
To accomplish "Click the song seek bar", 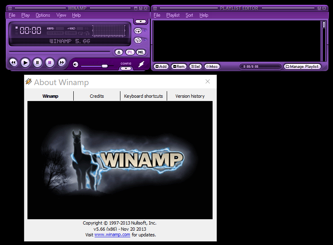I will 59,52.
